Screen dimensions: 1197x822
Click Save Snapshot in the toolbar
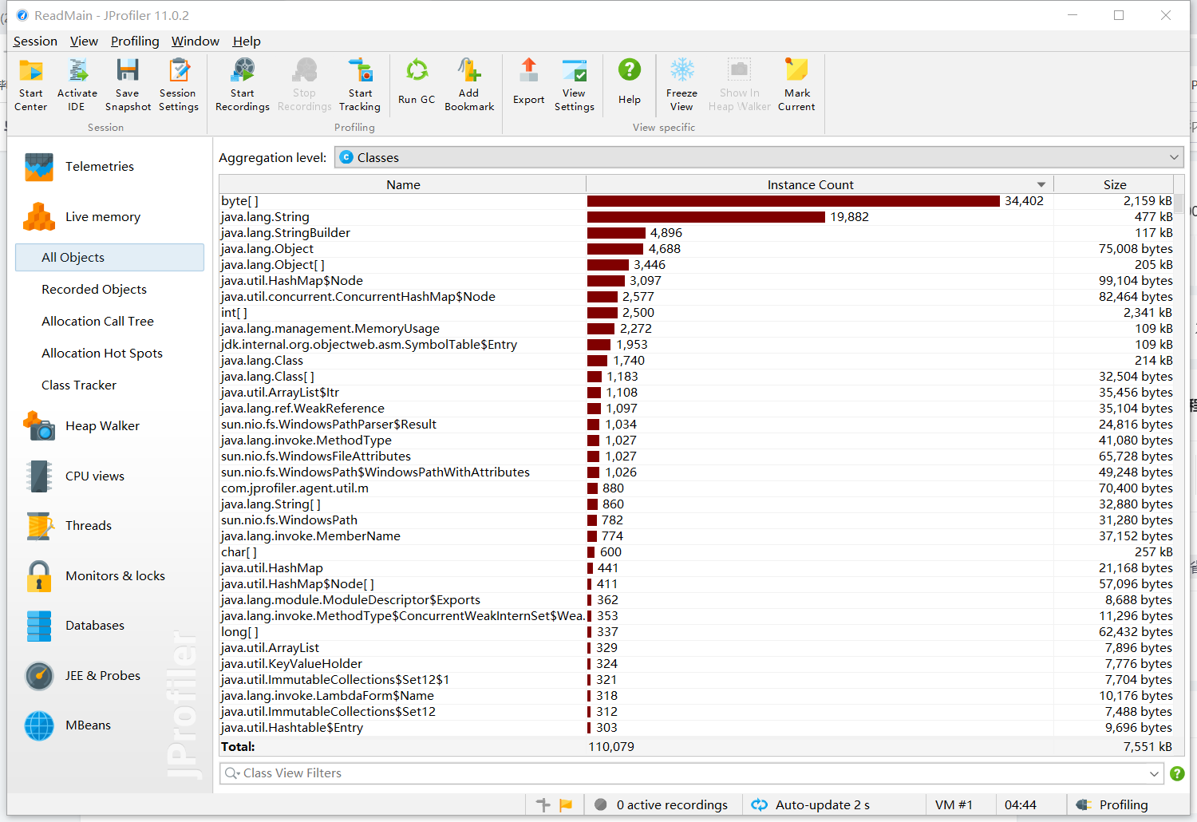click(128, 84)
